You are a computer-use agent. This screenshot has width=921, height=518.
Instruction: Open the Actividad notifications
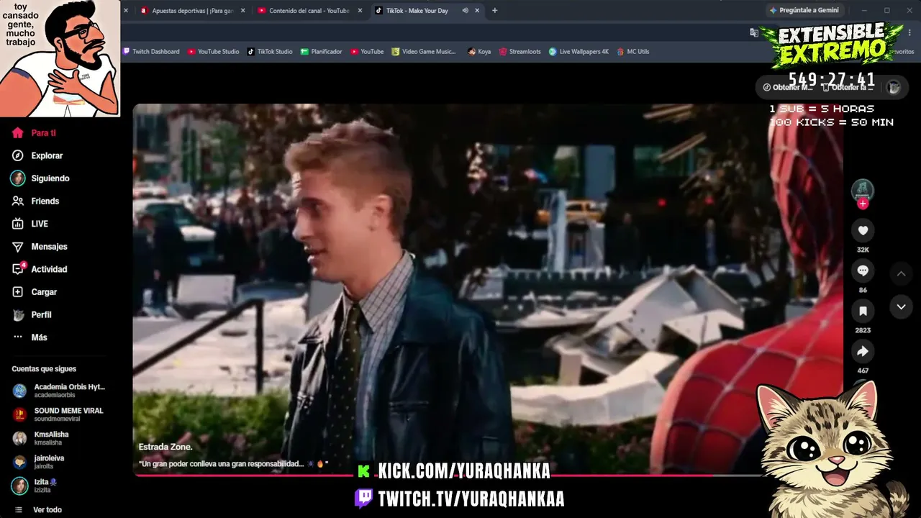point(40,269)
